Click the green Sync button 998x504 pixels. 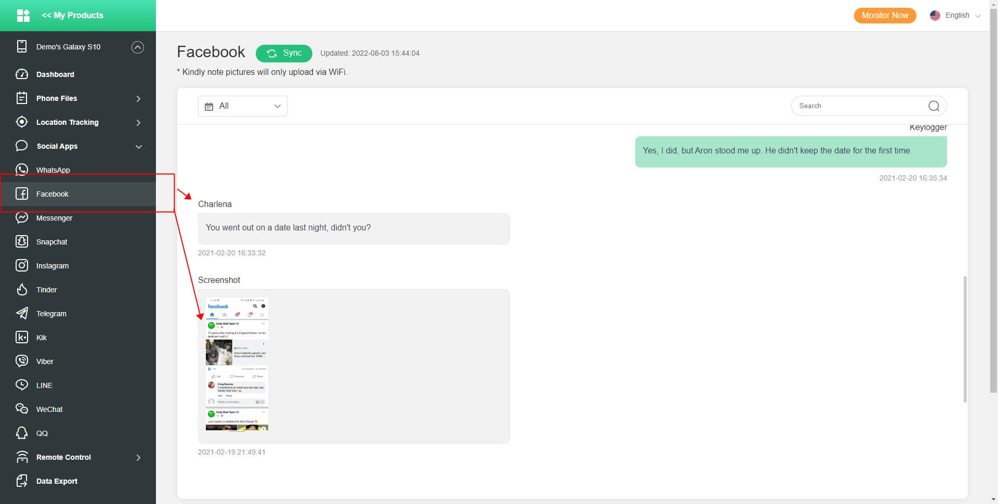click(284, 53)
